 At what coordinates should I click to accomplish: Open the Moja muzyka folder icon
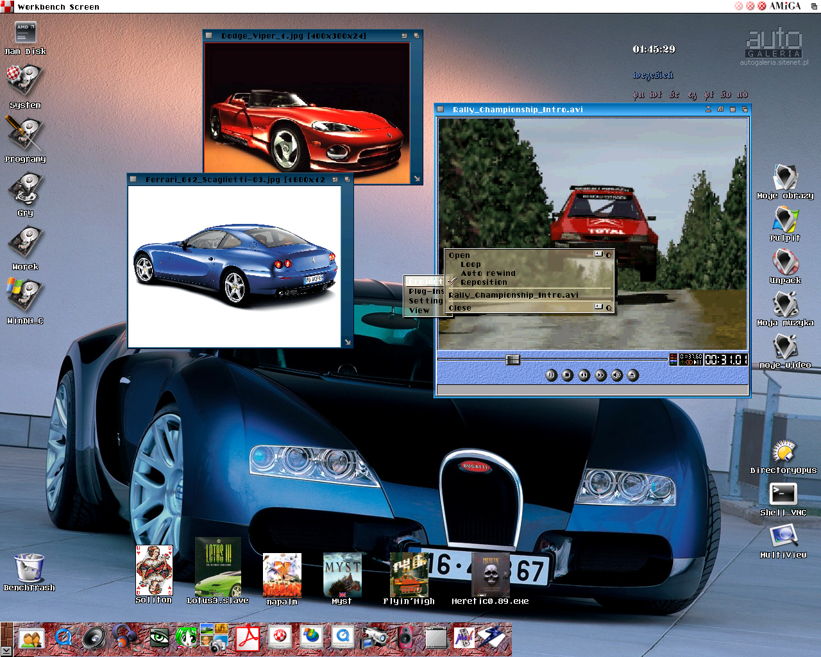785,305
